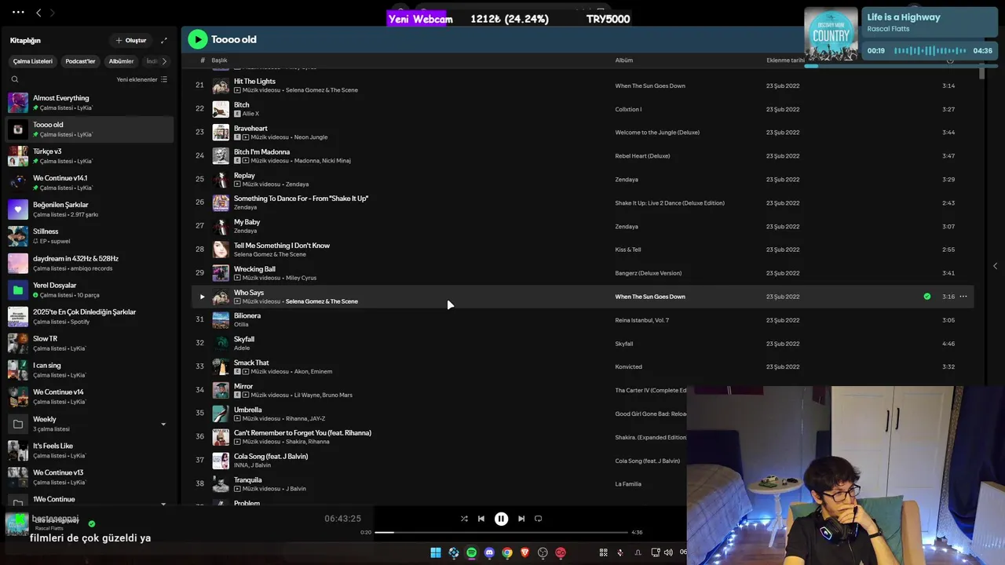Open more options for Who Says

coord(963,297)
